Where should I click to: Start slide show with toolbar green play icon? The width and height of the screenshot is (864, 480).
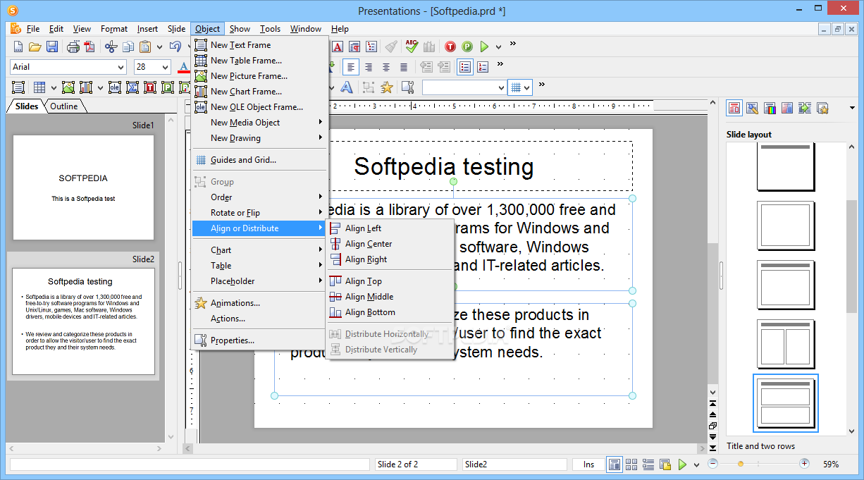point(484,47)
